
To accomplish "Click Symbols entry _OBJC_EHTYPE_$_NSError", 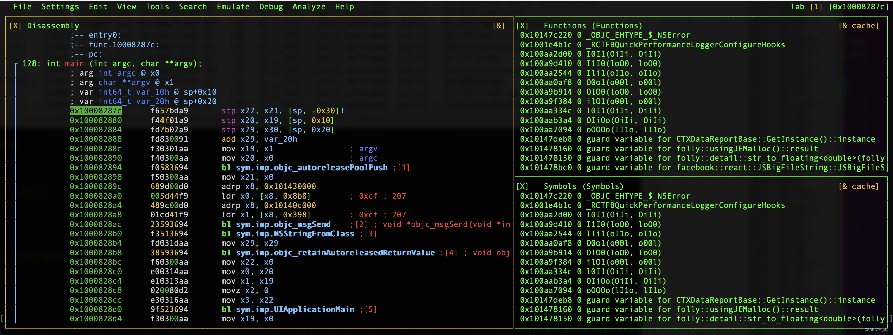I will pyautogui.click(x=605, y=196).
